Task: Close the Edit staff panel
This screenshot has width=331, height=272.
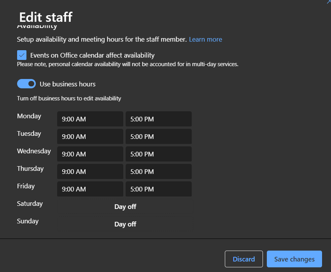Action: point(329,2)
